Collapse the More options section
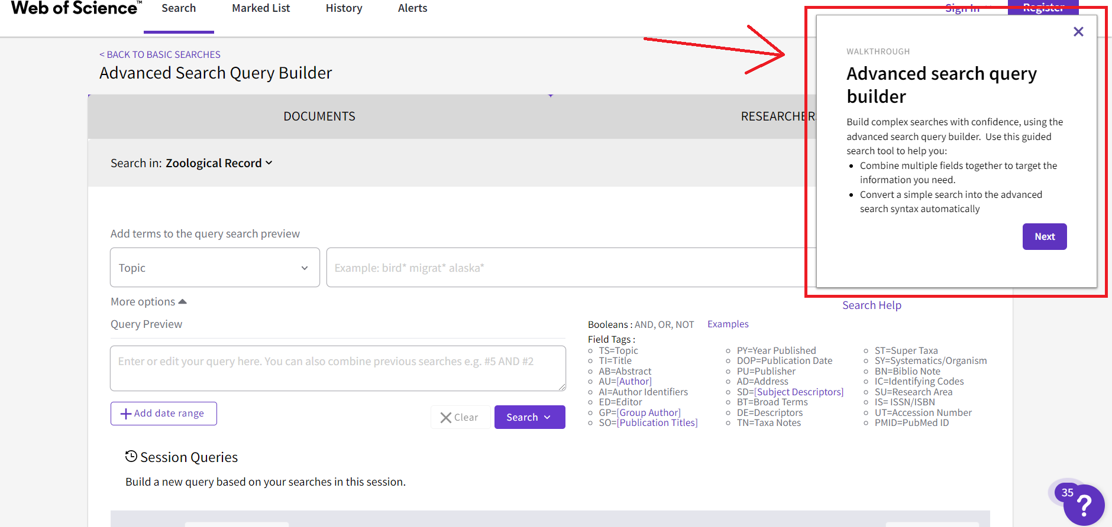1112x527 pixels. tap(148, 302)
